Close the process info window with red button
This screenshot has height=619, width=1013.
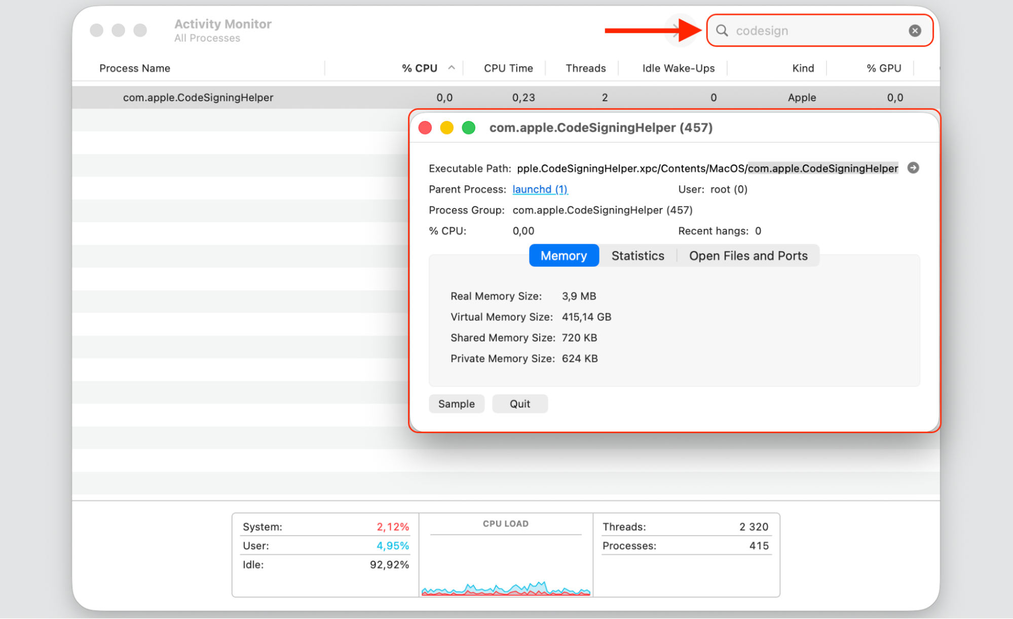pyautogui.click(x=425, y=128)
